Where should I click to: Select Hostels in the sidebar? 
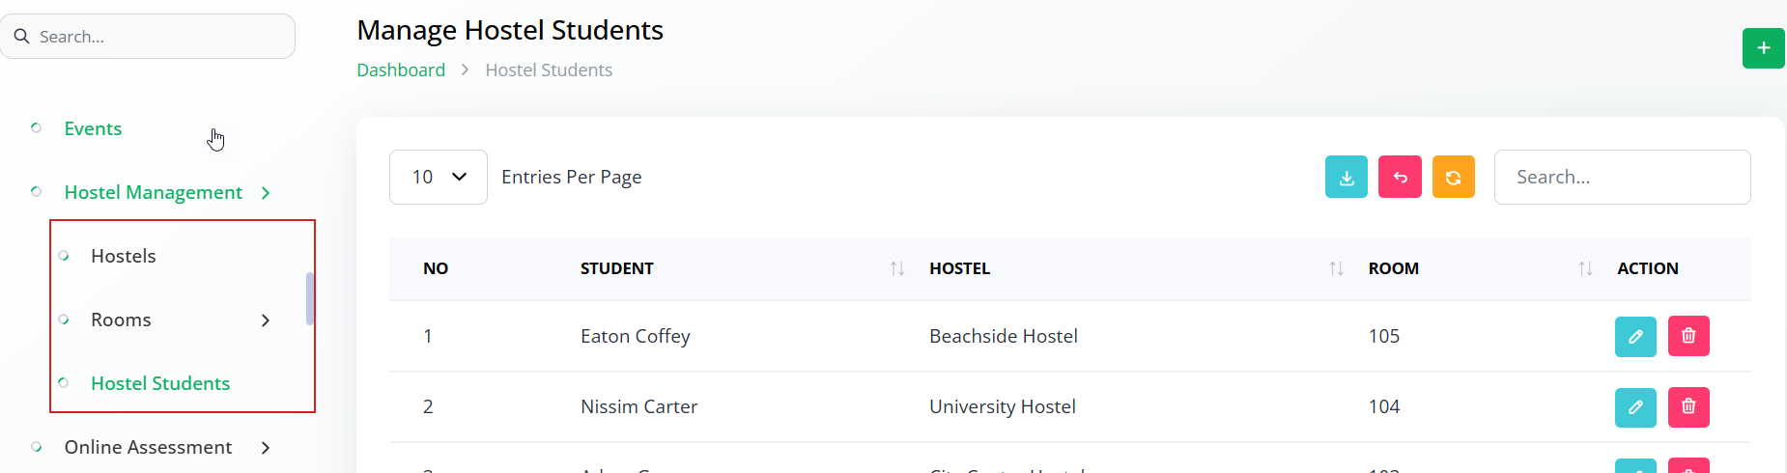click(x=123, y=256)
